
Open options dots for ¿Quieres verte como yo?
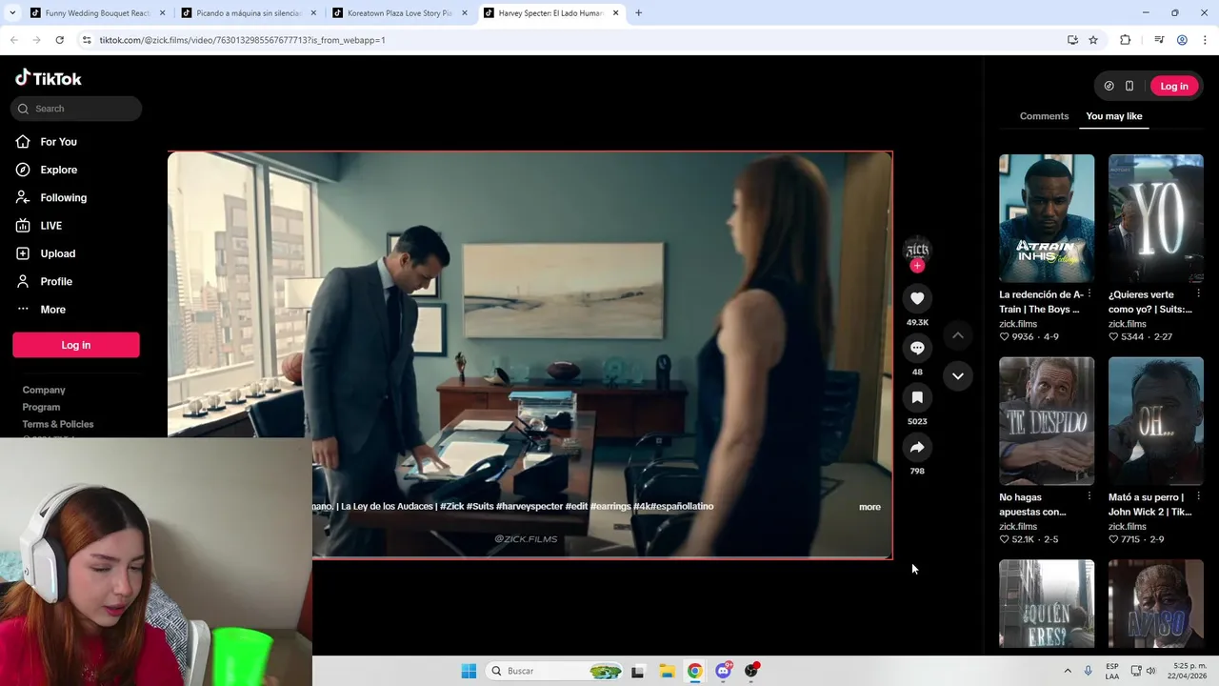coord(1198,293)
